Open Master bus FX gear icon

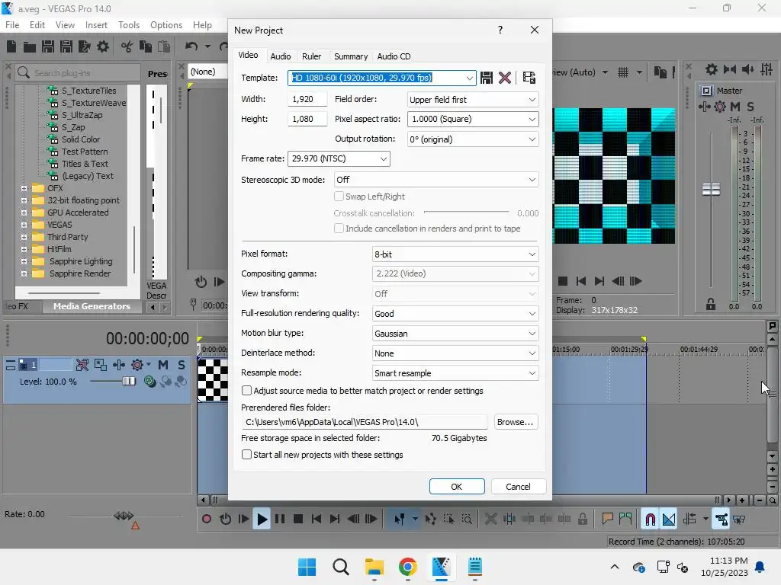coord(720,107)
